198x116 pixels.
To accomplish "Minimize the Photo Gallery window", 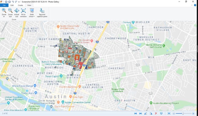I will point(179,2).
